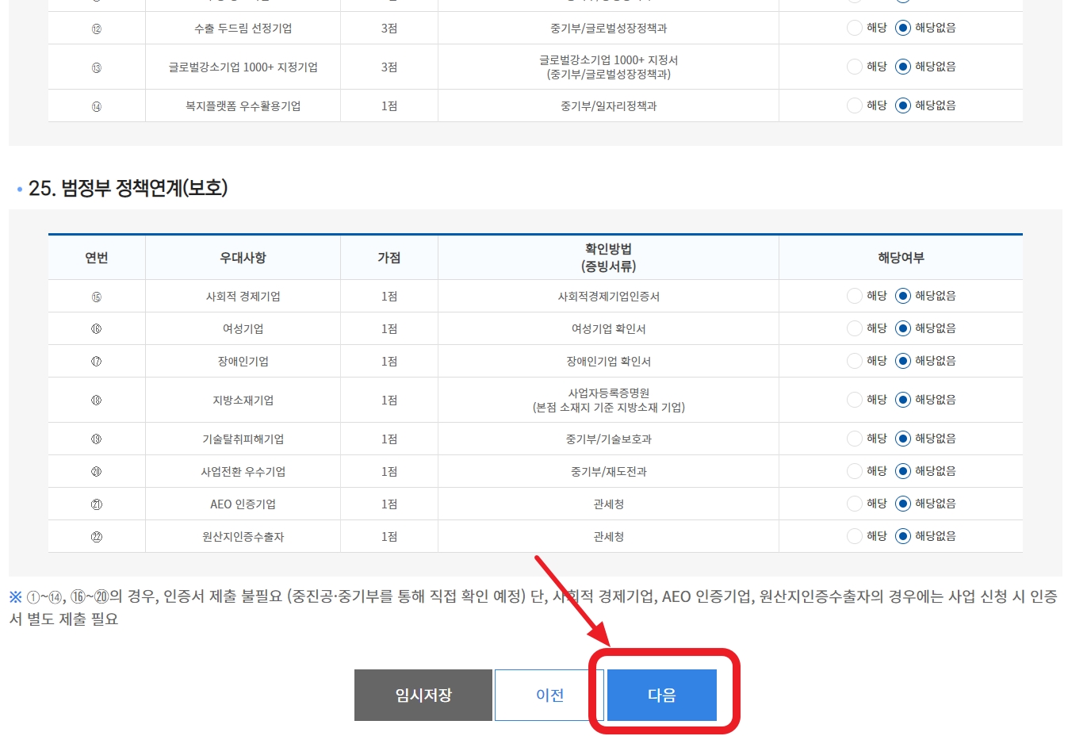This screenshot has width=1068, height=736.
Task: Click the 장애인기업 확인서 cell
Action: 608,362
